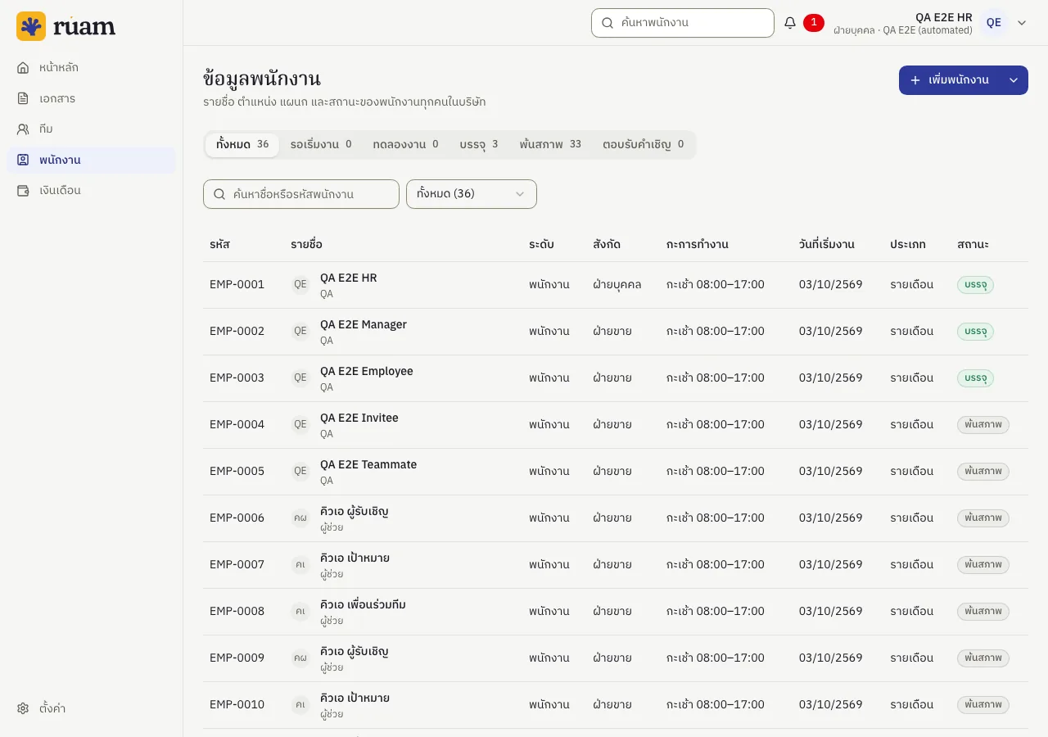Click the plus icon on เพิ่มพนักงาน button
Image resolution: width=1048 pixels, height=737 pixels.
point(915,80)
